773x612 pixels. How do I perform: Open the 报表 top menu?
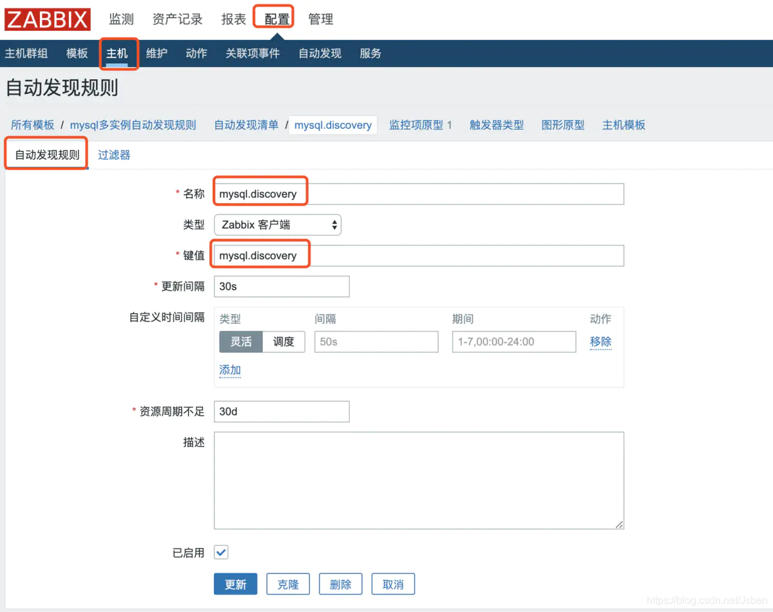pos(233,19)
